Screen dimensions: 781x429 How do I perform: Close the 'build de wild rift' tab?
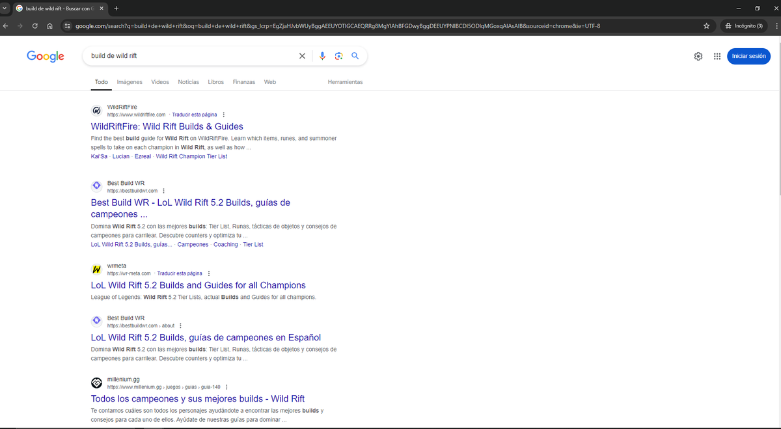[x=102, y=8]
